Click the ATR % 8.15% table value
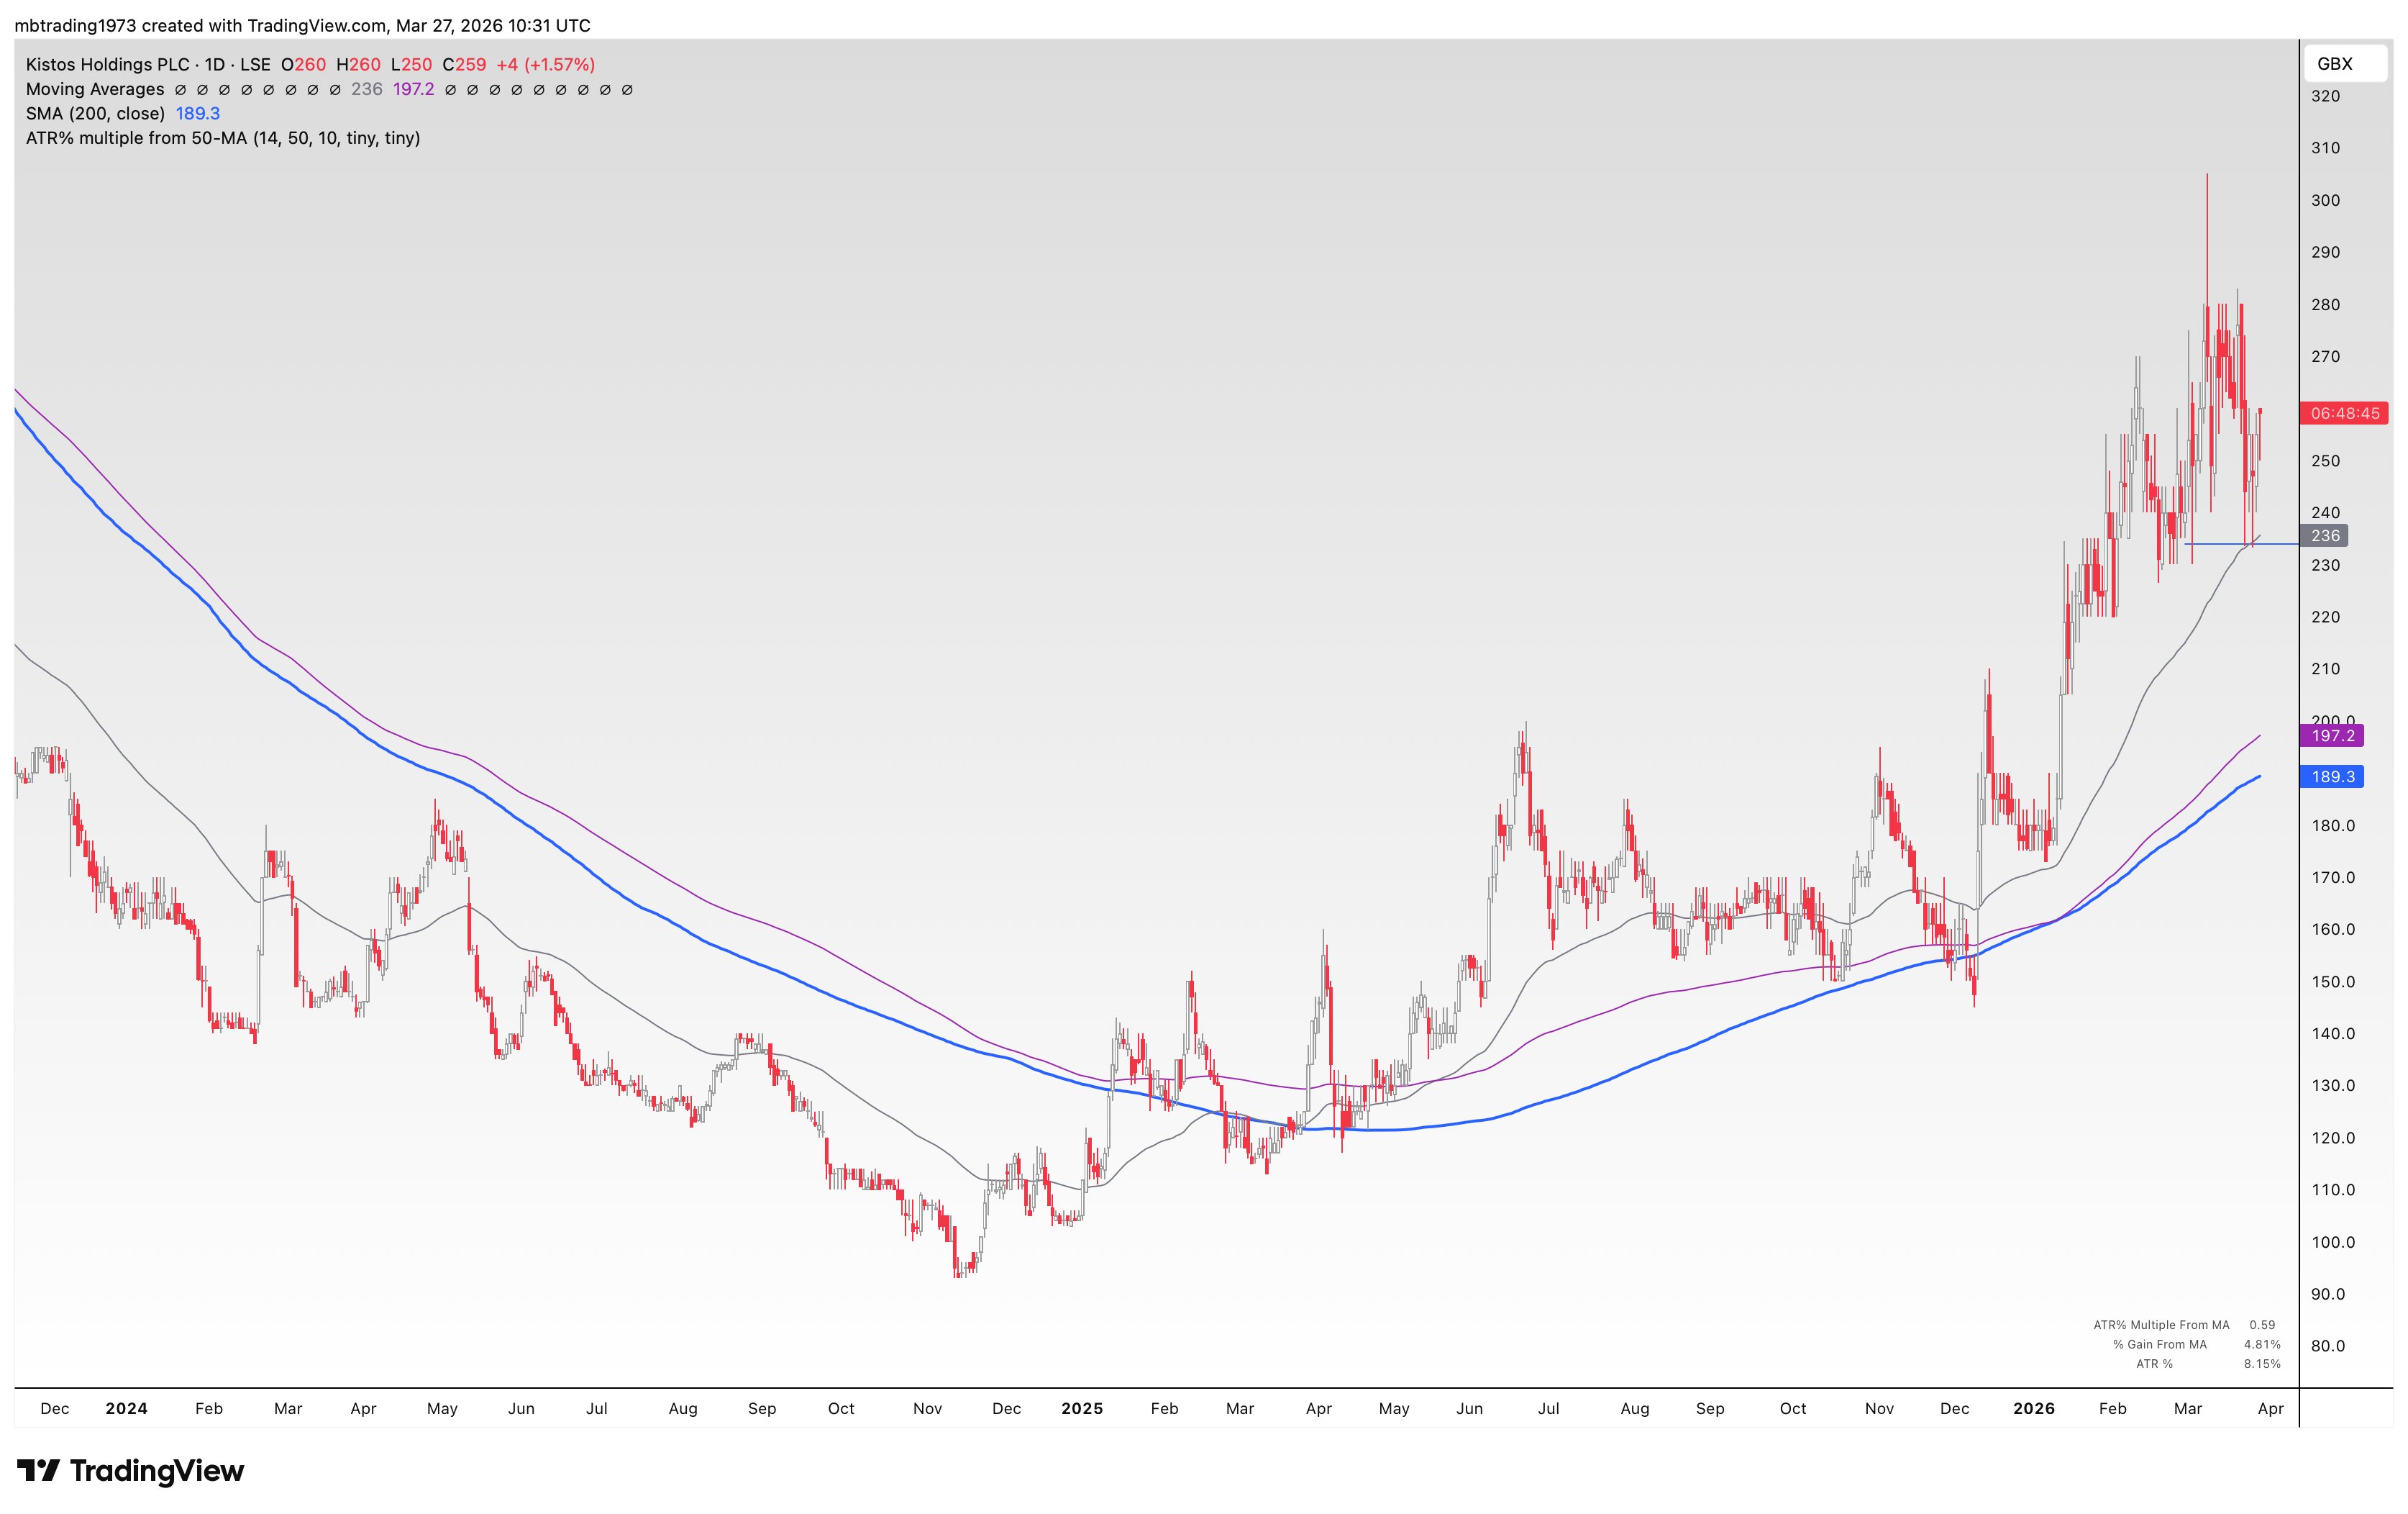2408x1514 pixels. (2262, 1364)
